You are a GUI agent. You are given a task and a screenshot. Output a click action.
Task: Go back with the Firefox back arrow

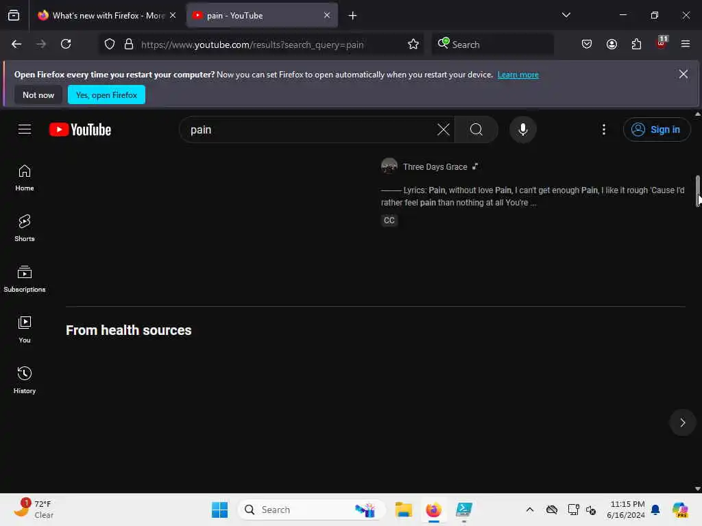tap(16, 44)
